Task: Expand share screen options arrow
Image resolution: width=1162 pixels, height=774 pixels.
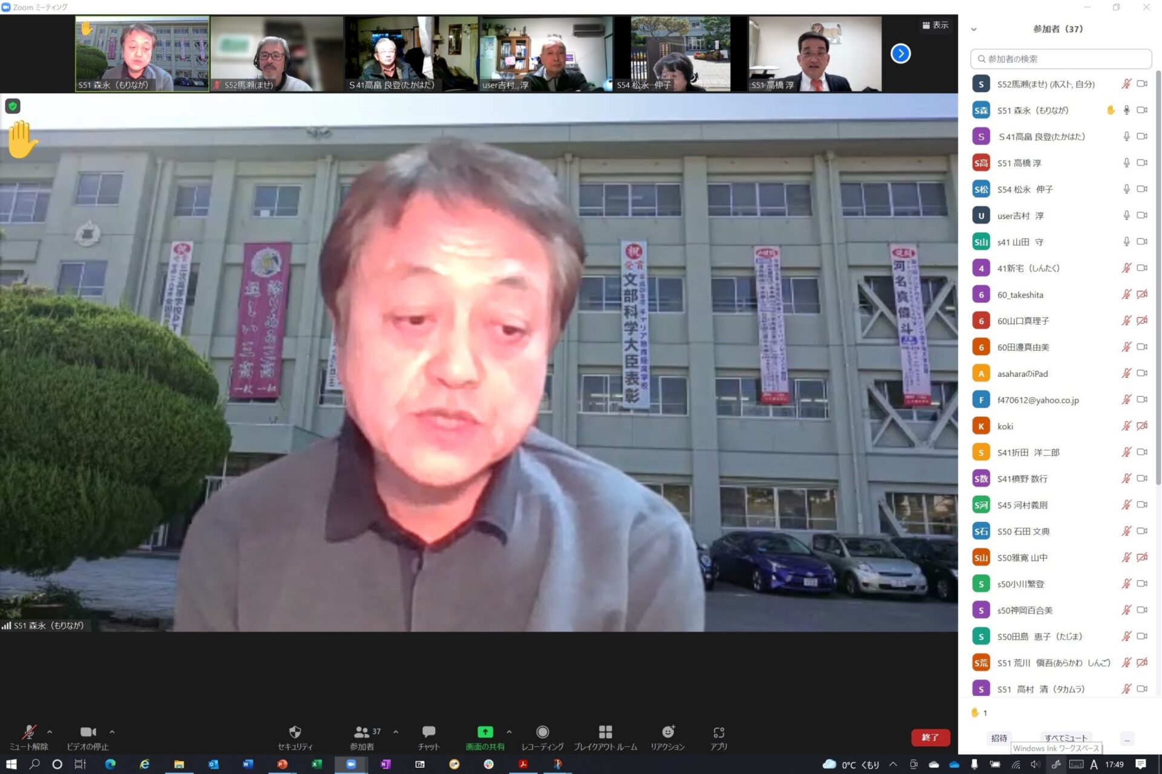Action: [509, 732]
